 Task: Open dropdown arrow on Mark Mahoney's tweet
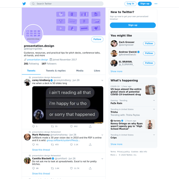tap(102, 135)
